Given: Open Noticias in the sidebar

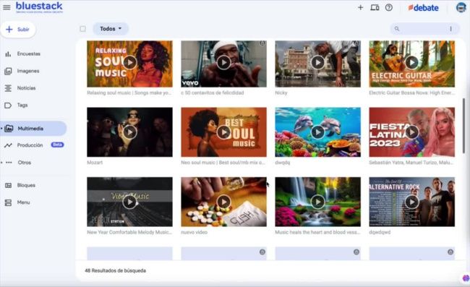Looking at the screenshot, I should [x=26, y=88].
